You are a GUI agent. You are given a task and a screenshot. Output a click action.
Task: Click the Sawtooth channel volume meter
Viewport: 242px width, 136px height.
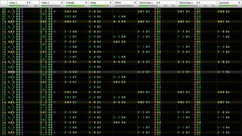(x=228, y=6)
